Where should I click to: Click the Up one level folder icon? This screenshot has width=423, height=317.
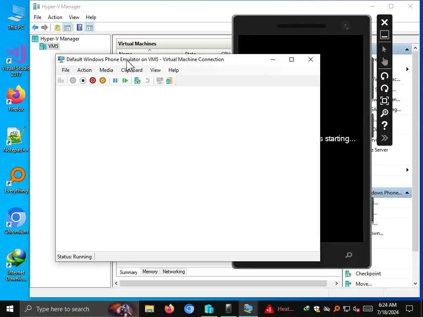pyautogui.click(x=57, y=28)
